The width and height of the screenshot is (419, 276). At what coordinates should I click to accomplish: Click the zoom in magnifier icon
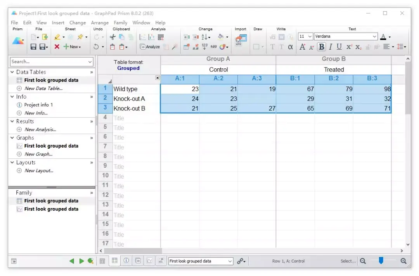pos(403,261)
